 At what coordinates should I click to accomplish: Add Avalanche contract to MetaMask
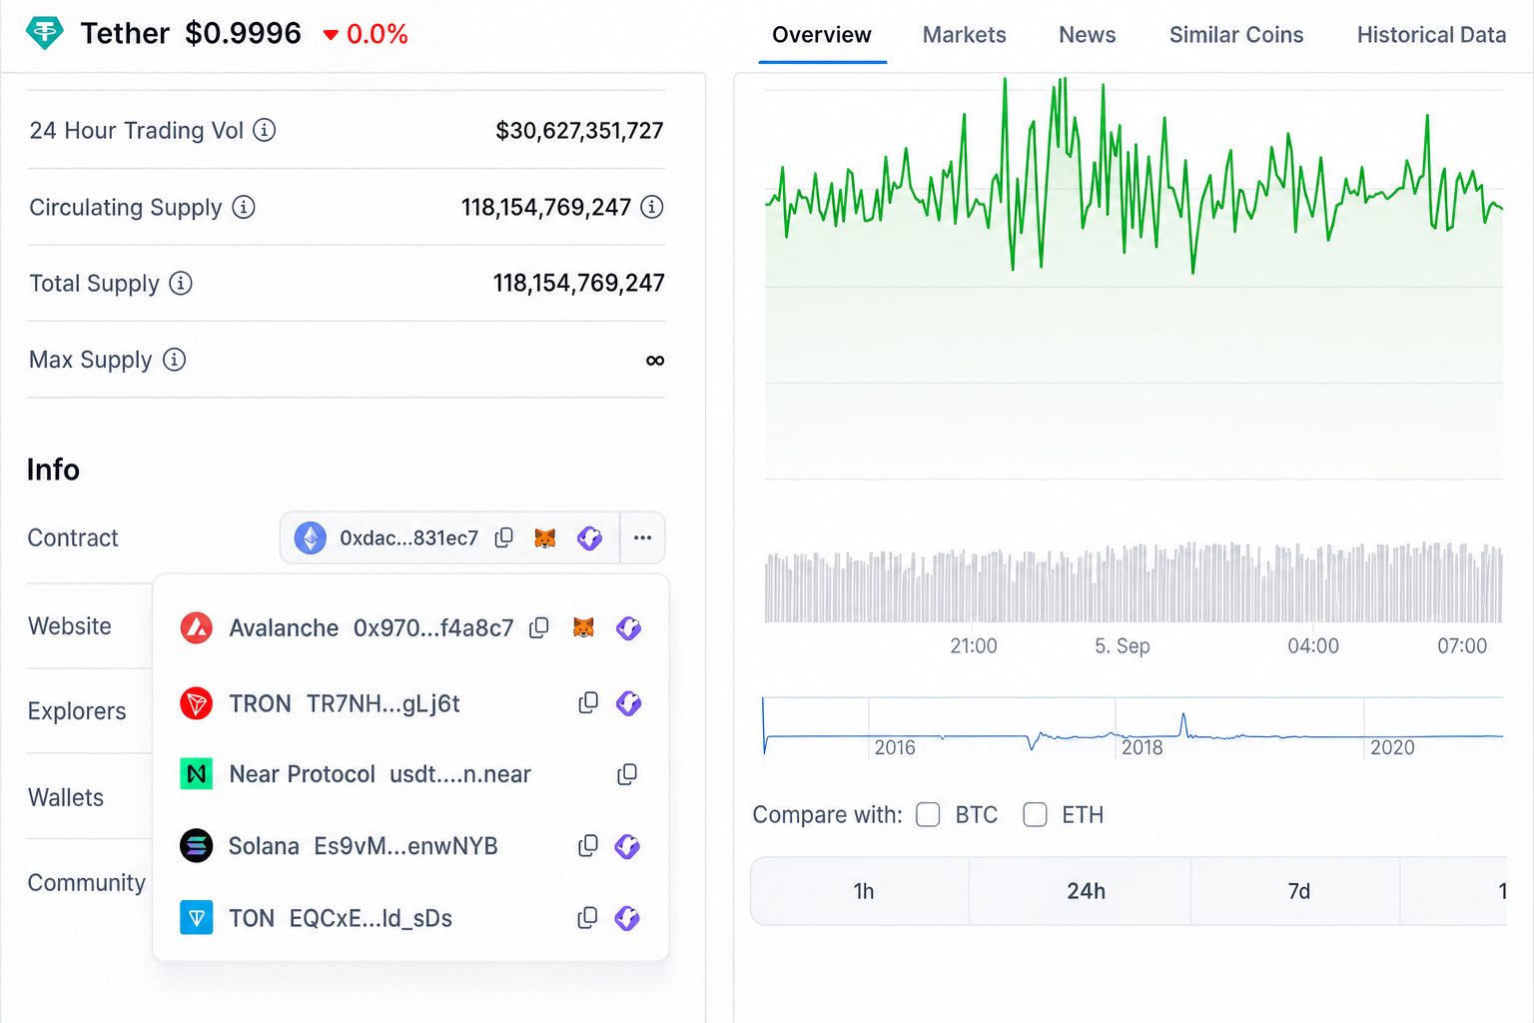coord(584,627)
